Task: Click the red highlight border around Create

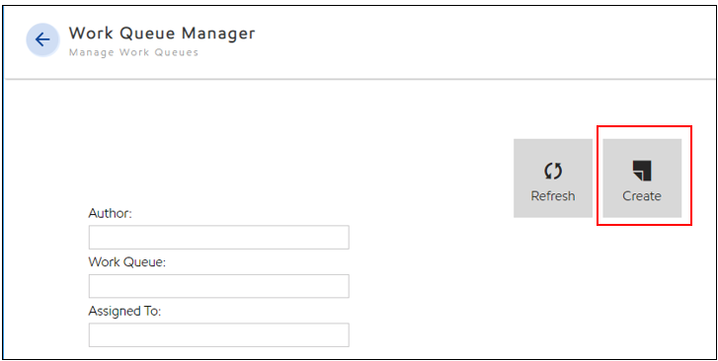Action: (644, 126)
